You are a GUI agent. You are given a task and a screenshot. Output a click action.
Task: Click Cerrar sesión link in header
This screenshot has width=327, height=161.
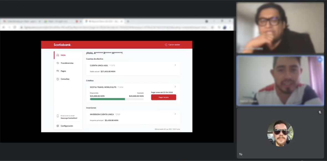coord(174,45)
